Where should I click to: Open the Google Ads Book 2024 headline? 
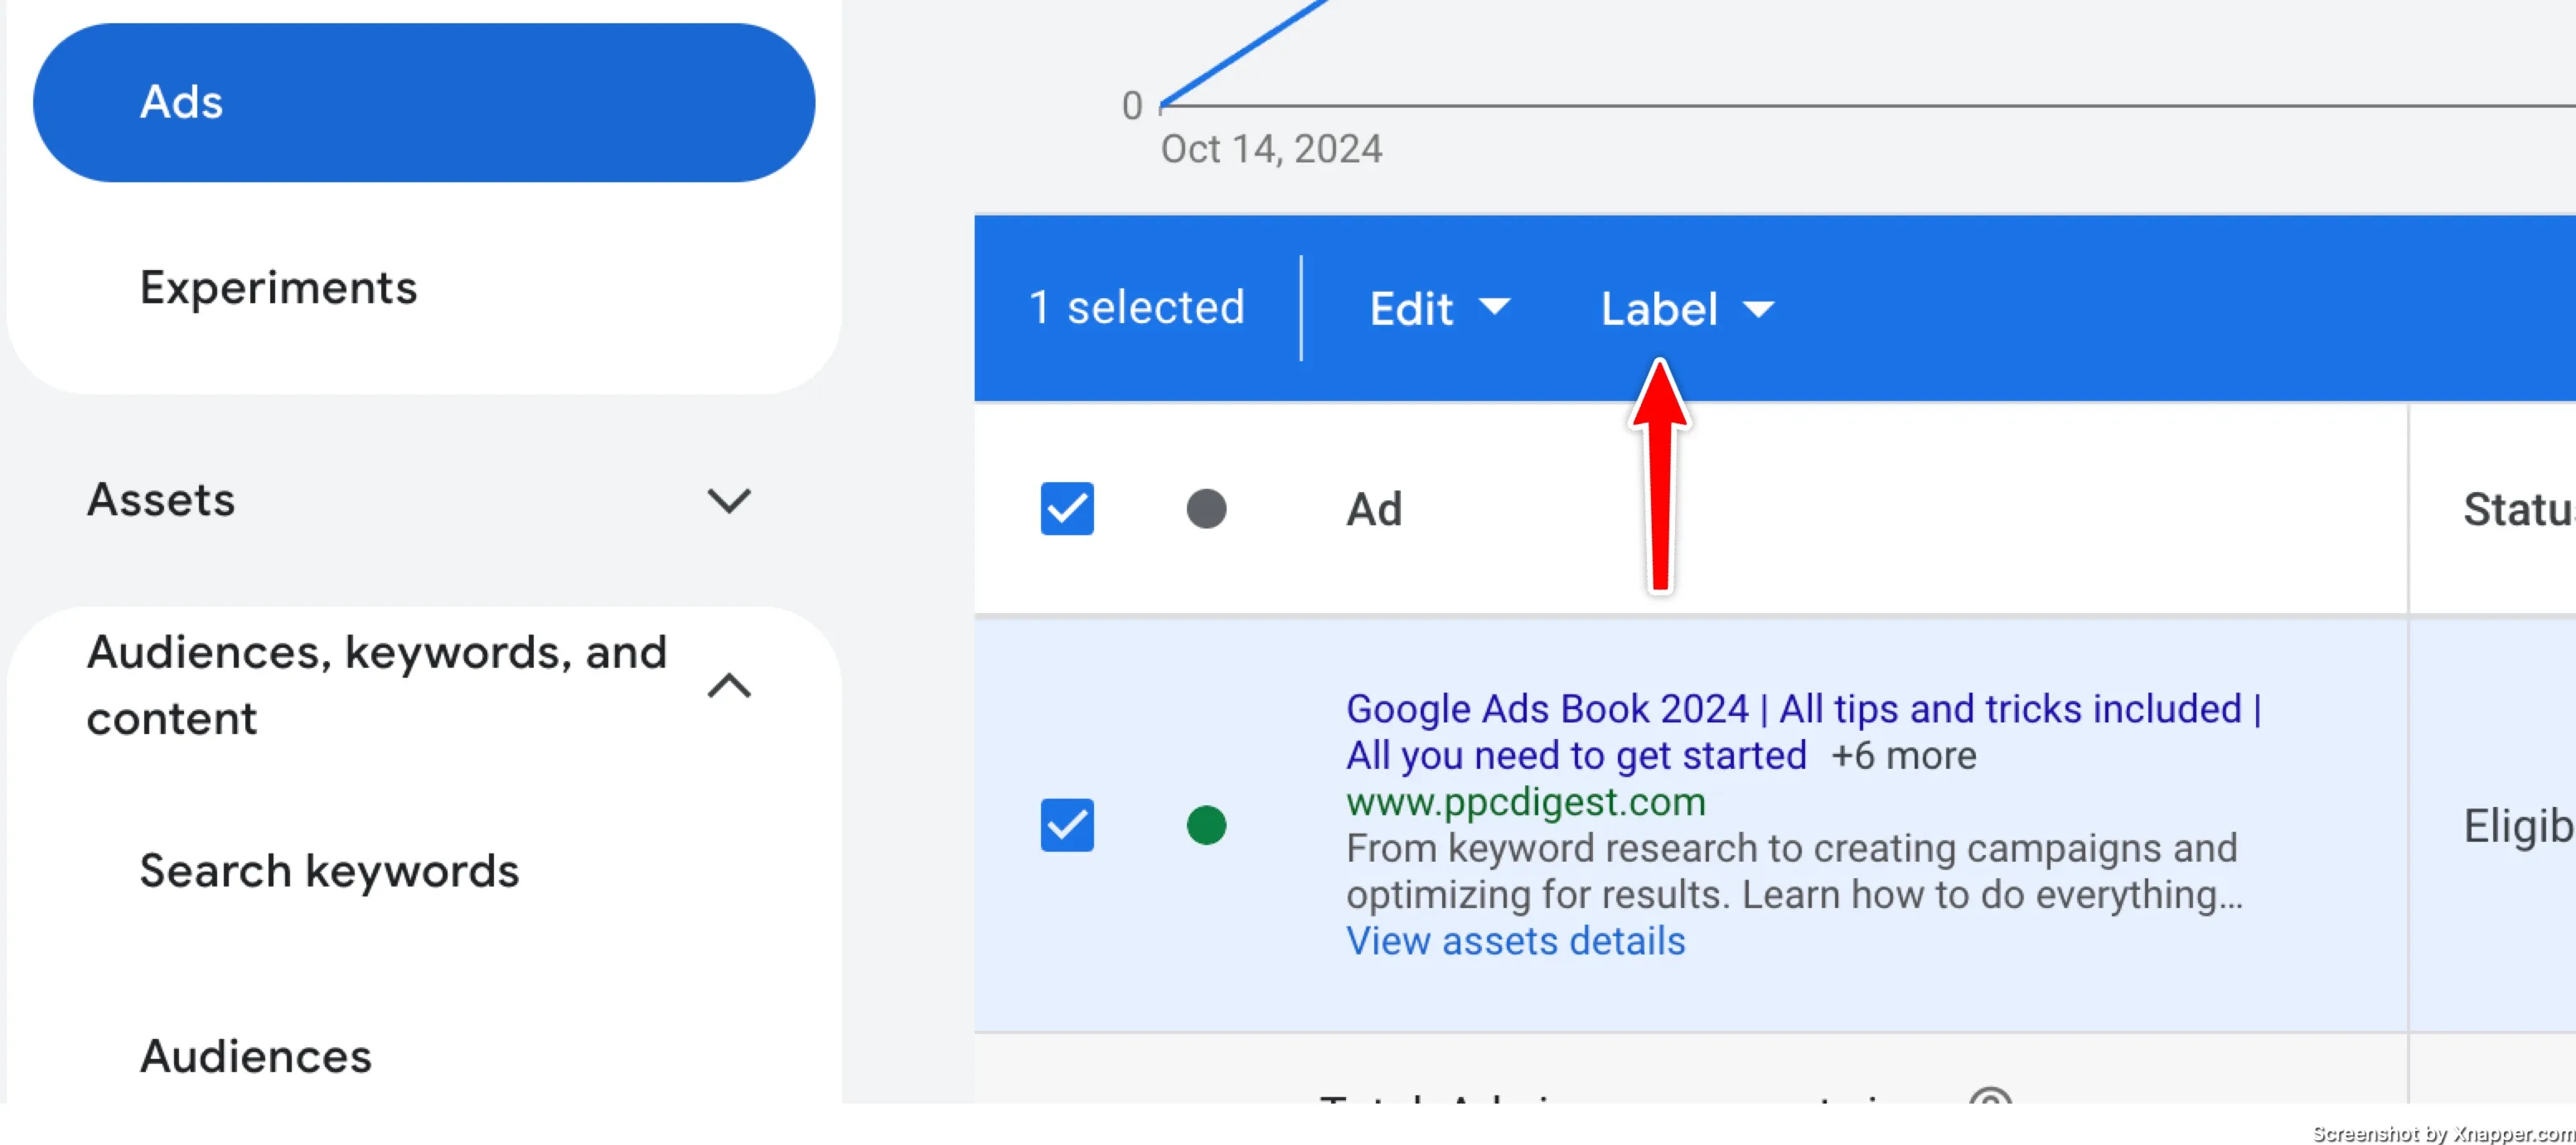click(1805, 732)
